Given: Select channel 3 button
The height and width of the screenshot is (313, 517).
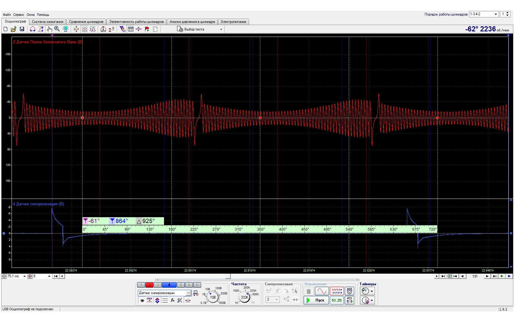Looking at the screenshot, I should (x=158, y=285).
